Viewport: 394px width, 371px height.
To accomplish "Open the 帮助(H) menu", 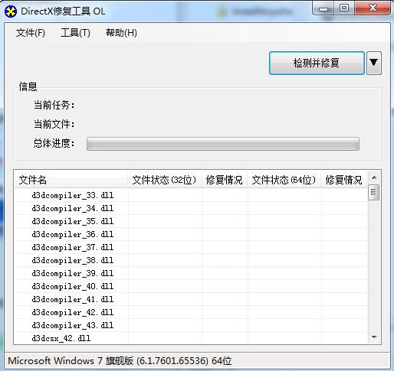I will pos(121,33).
